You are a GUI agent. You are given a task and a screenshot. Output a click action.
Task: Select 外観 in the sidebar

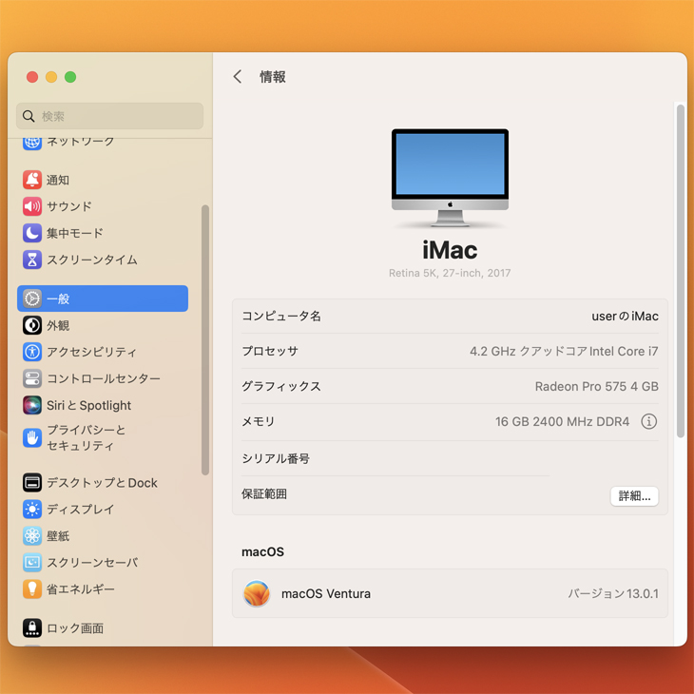[58, 325]
